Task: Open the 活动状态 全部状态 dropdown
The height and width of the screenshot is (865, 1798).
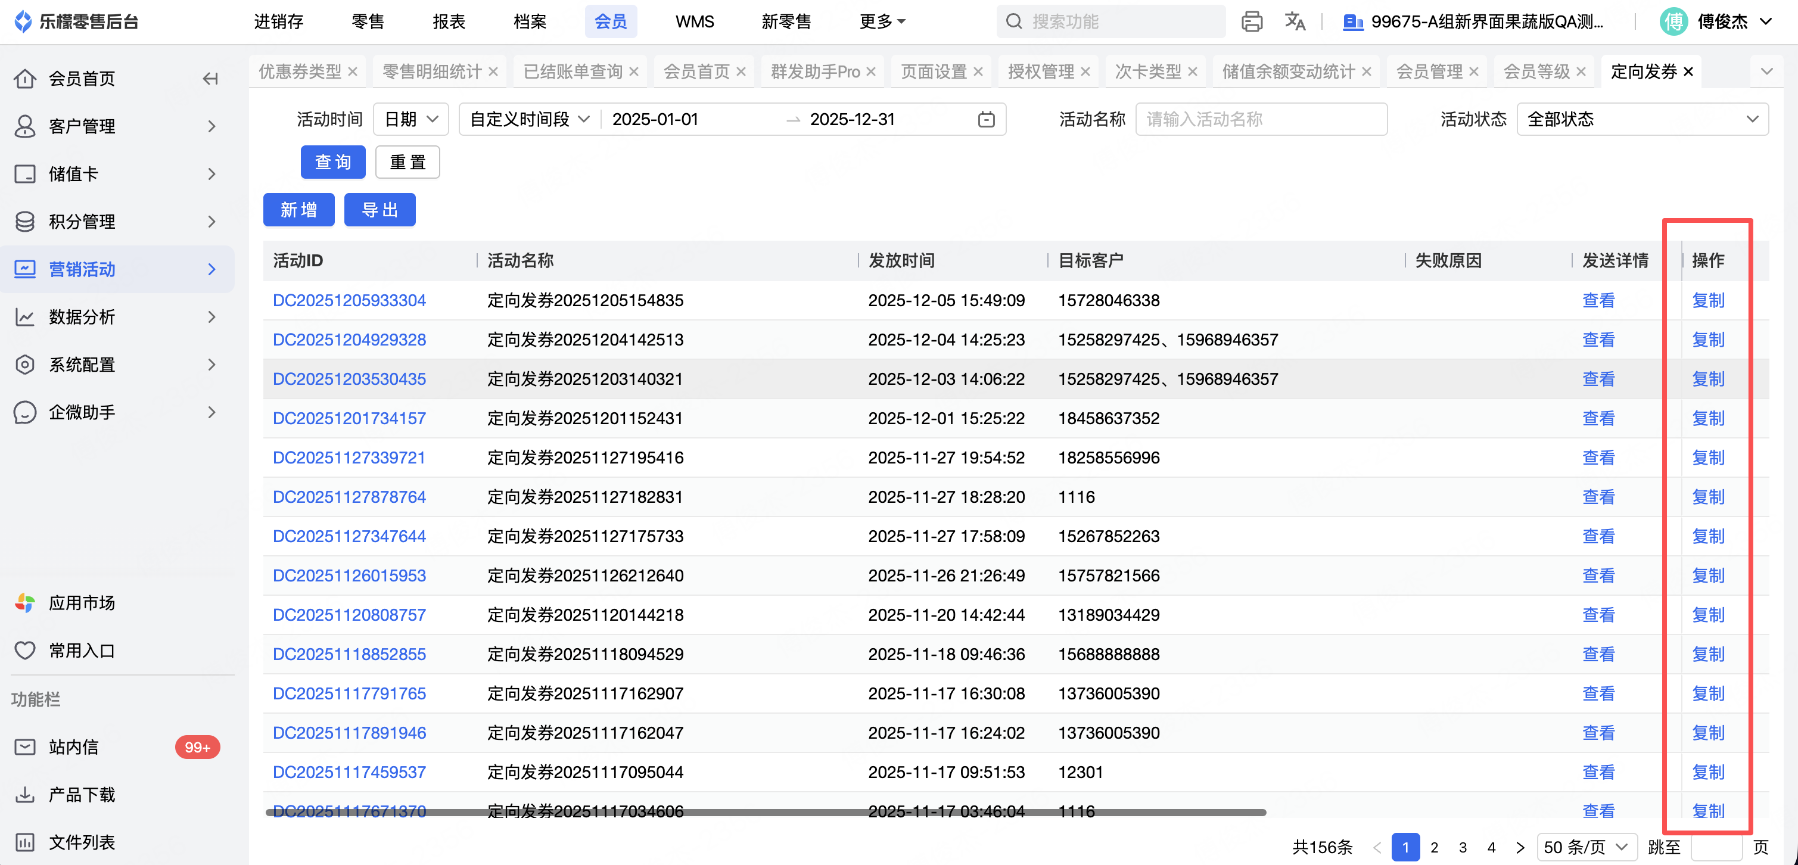Action: (1642, 119)
